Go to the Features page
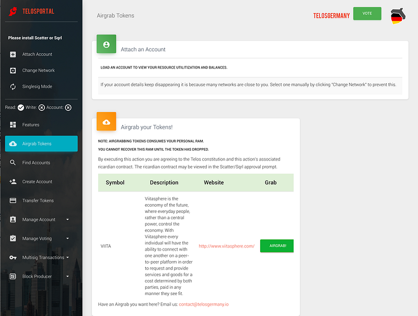The height and width of the screenshot is (316, 418). point(41,125)
